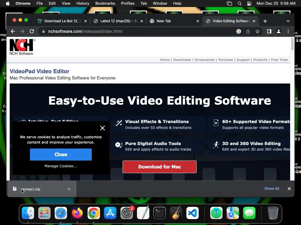Open Terminal from the Dock
The image size is (301, 225).
point(160,213)
